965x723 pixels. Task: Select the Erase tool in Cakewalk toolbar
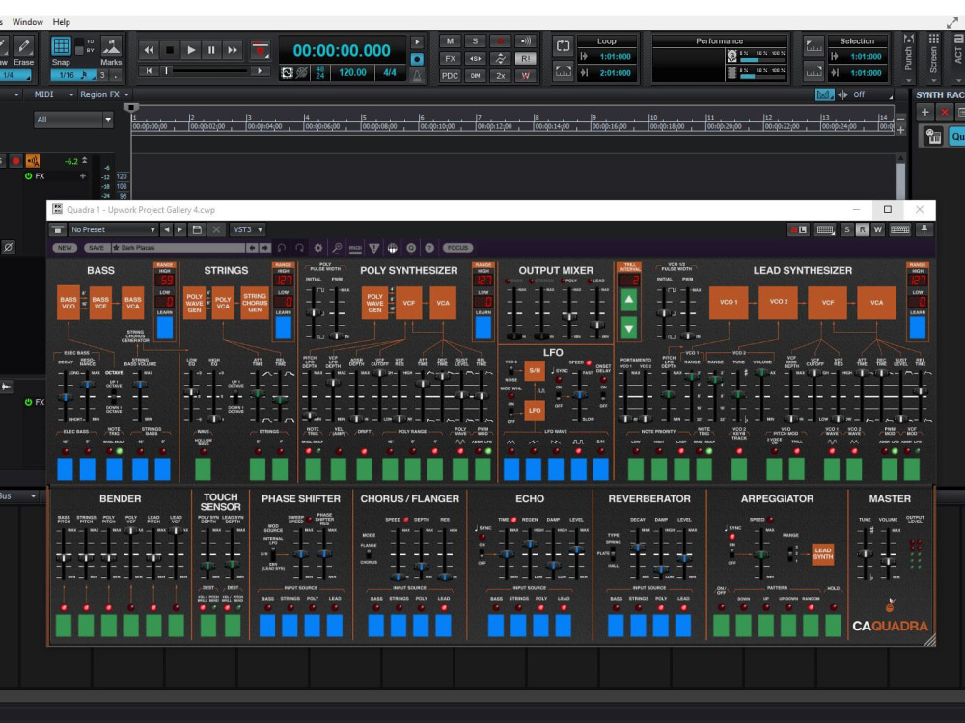point(24,46)
